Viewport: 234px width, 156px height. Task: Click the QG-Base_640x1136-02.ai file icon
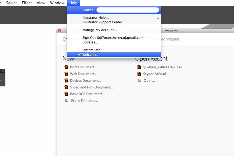[x=139, y=67]
